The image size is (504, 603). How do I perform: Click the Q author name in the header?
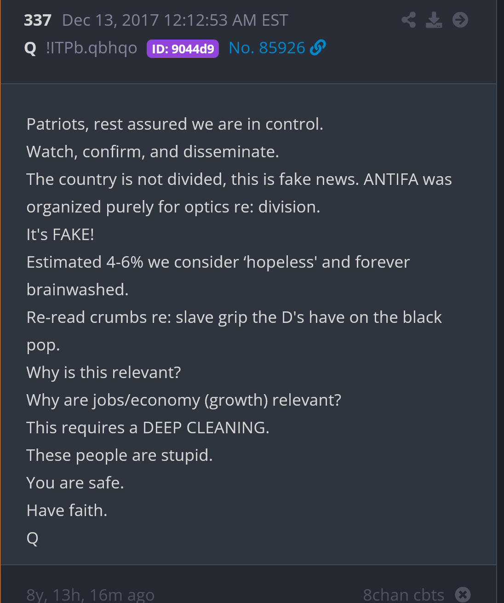coord(30,48)
